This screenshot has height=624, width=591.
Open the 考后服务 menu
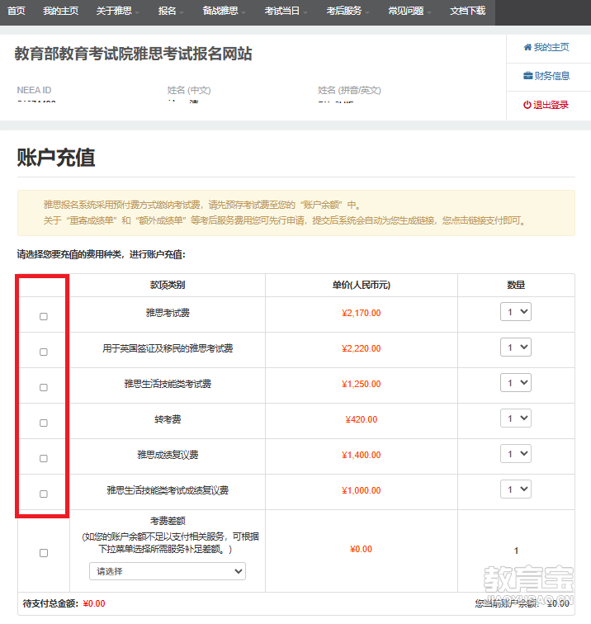(x=348, y=12)
